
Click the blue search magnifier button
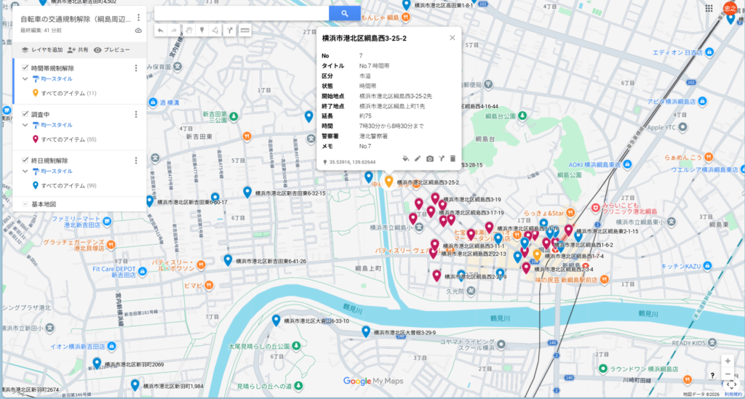344,13
